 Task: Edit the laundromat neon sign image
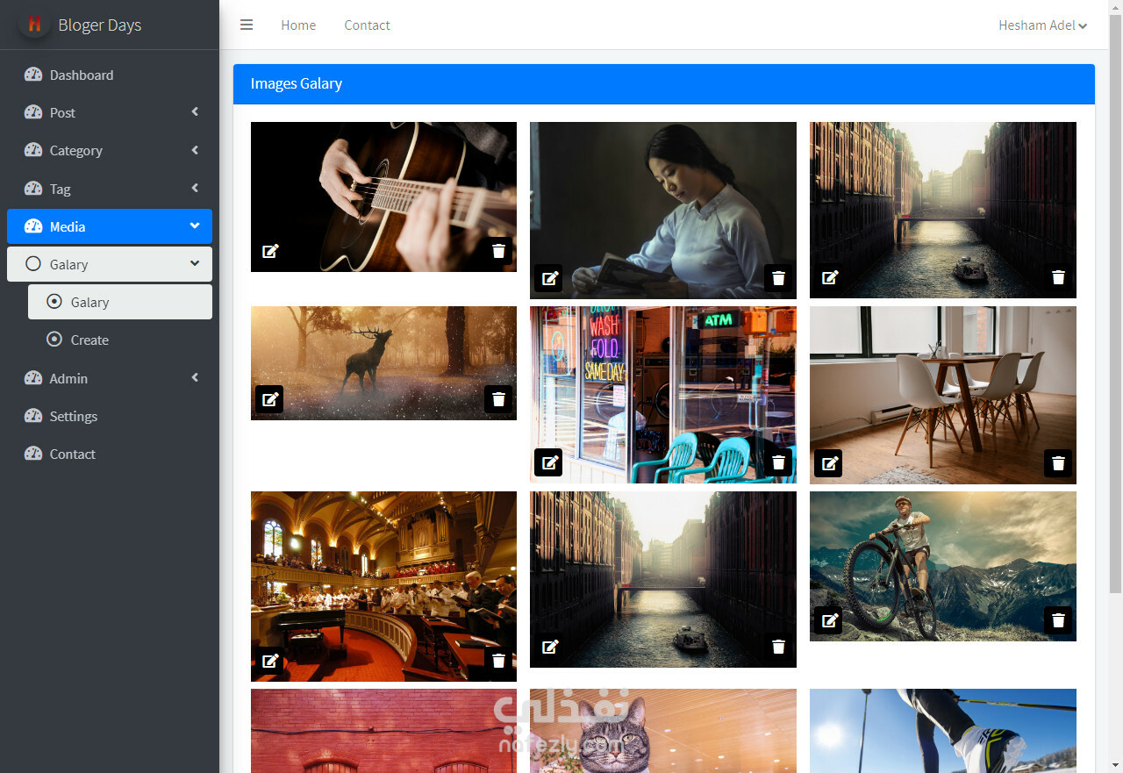549,462
